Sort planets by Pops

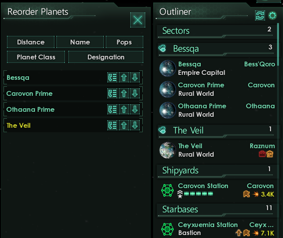pos(124,42)
